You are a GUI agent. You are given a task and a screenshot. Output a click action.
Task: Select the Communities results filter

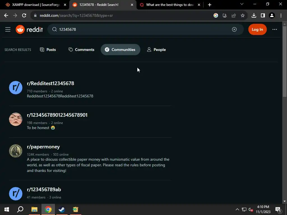(x=120, y=50)
